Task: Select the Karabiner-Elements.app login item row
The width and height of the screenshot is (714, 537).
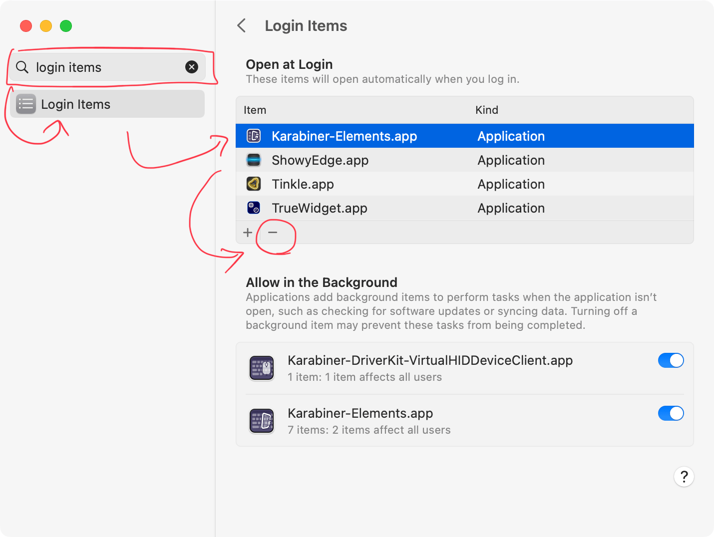Action: click(465, 136)
